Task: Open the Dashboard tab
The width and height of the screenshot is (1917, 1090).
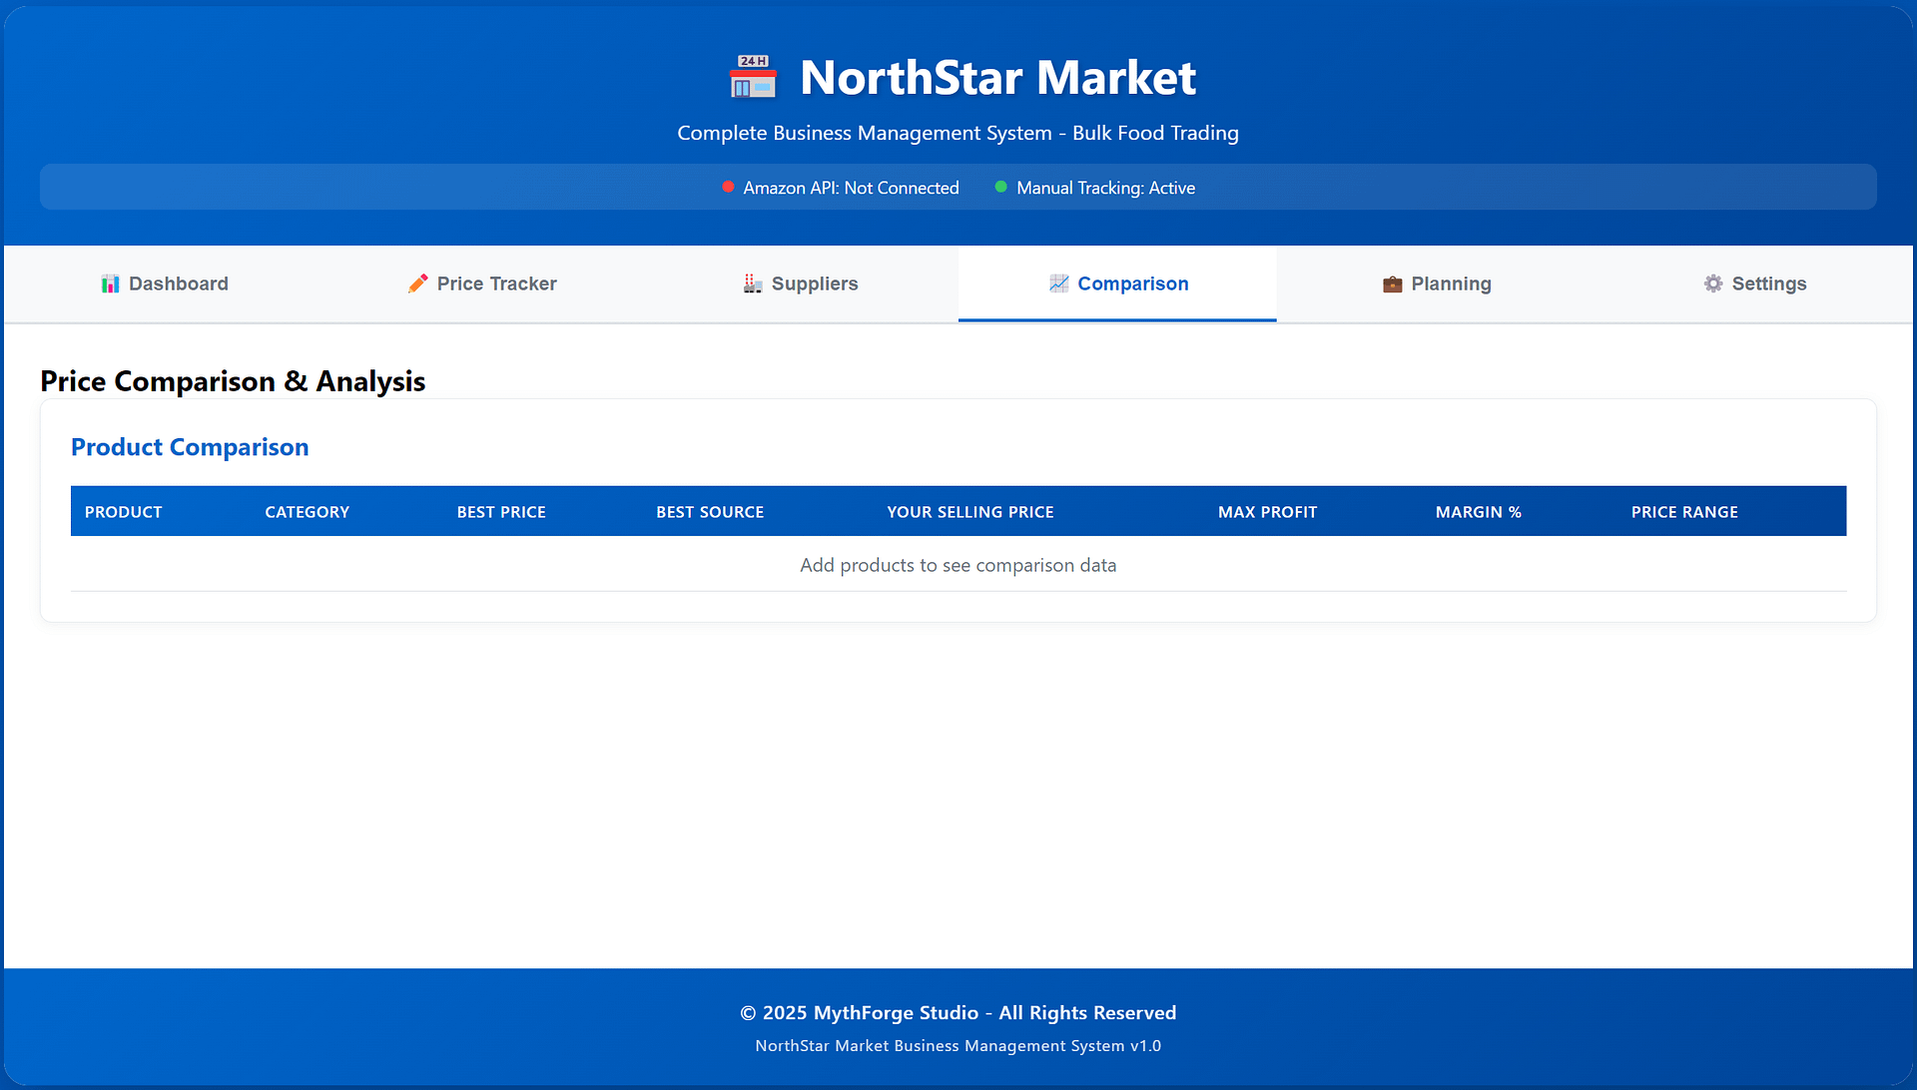Action: tap(178, 283)
